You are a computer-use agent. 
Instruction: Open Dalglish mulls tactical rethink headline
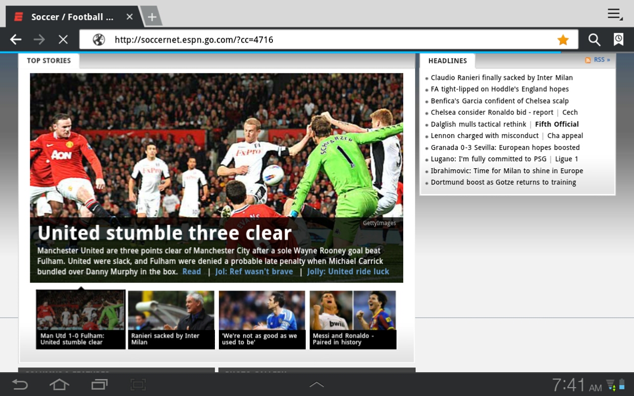(x=478, y=124)
